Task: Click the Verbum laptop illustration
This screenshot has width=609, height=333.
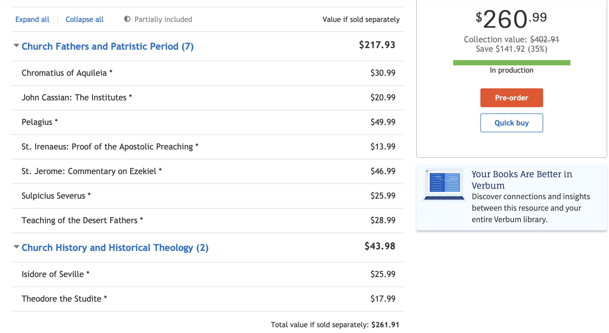Action: coord(444,185)
